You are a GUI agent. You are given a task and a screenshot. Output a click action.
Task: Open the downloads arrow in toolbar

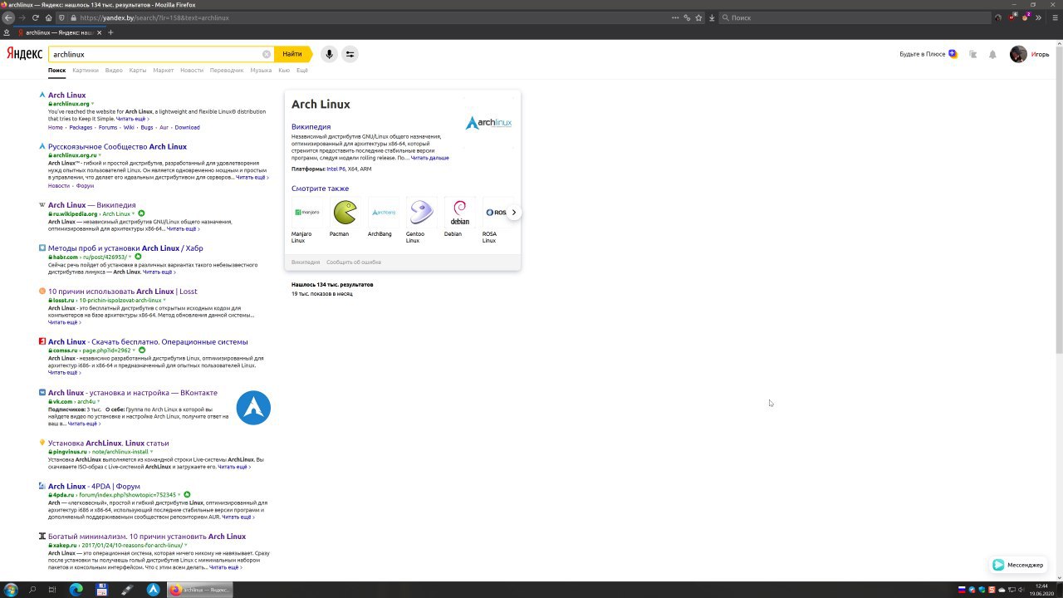pos(712,17)
